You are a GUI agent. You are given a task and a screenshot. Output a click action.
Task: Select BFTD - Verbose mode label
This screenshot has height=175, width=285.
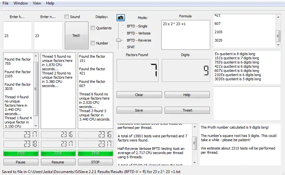click(x=139, y=33)
